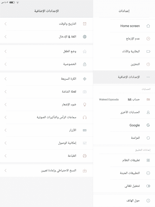The image size is (155, 207).
Task: Click the globe icon for اللغة والإدخال
Action: point(85,37)
